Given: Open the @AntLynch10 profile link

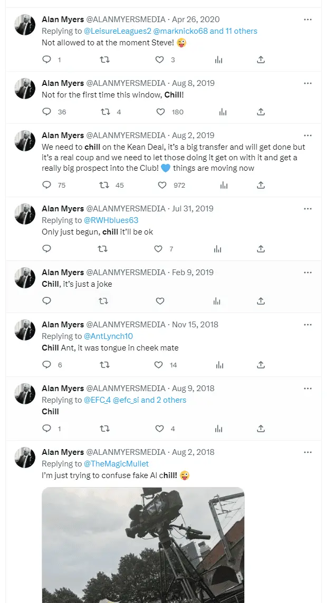Looking at the screenshot, I should click(108, 336).
